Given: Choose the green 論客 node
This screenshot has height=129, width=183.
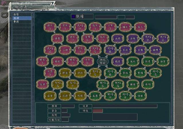Looking at the screenshot, I should coord(163,61).
